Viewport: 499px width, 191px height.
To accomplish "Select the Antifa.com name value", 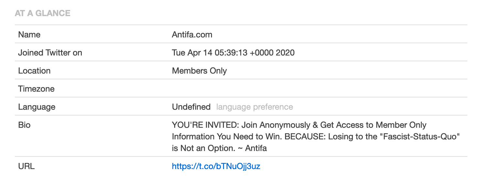I will click(192, 35).
